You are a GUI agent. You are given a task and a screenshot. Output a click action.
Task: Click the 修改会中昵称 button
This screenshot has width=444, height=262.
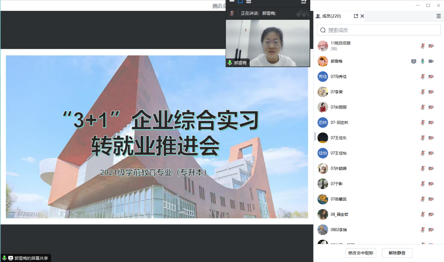(361, 253)
